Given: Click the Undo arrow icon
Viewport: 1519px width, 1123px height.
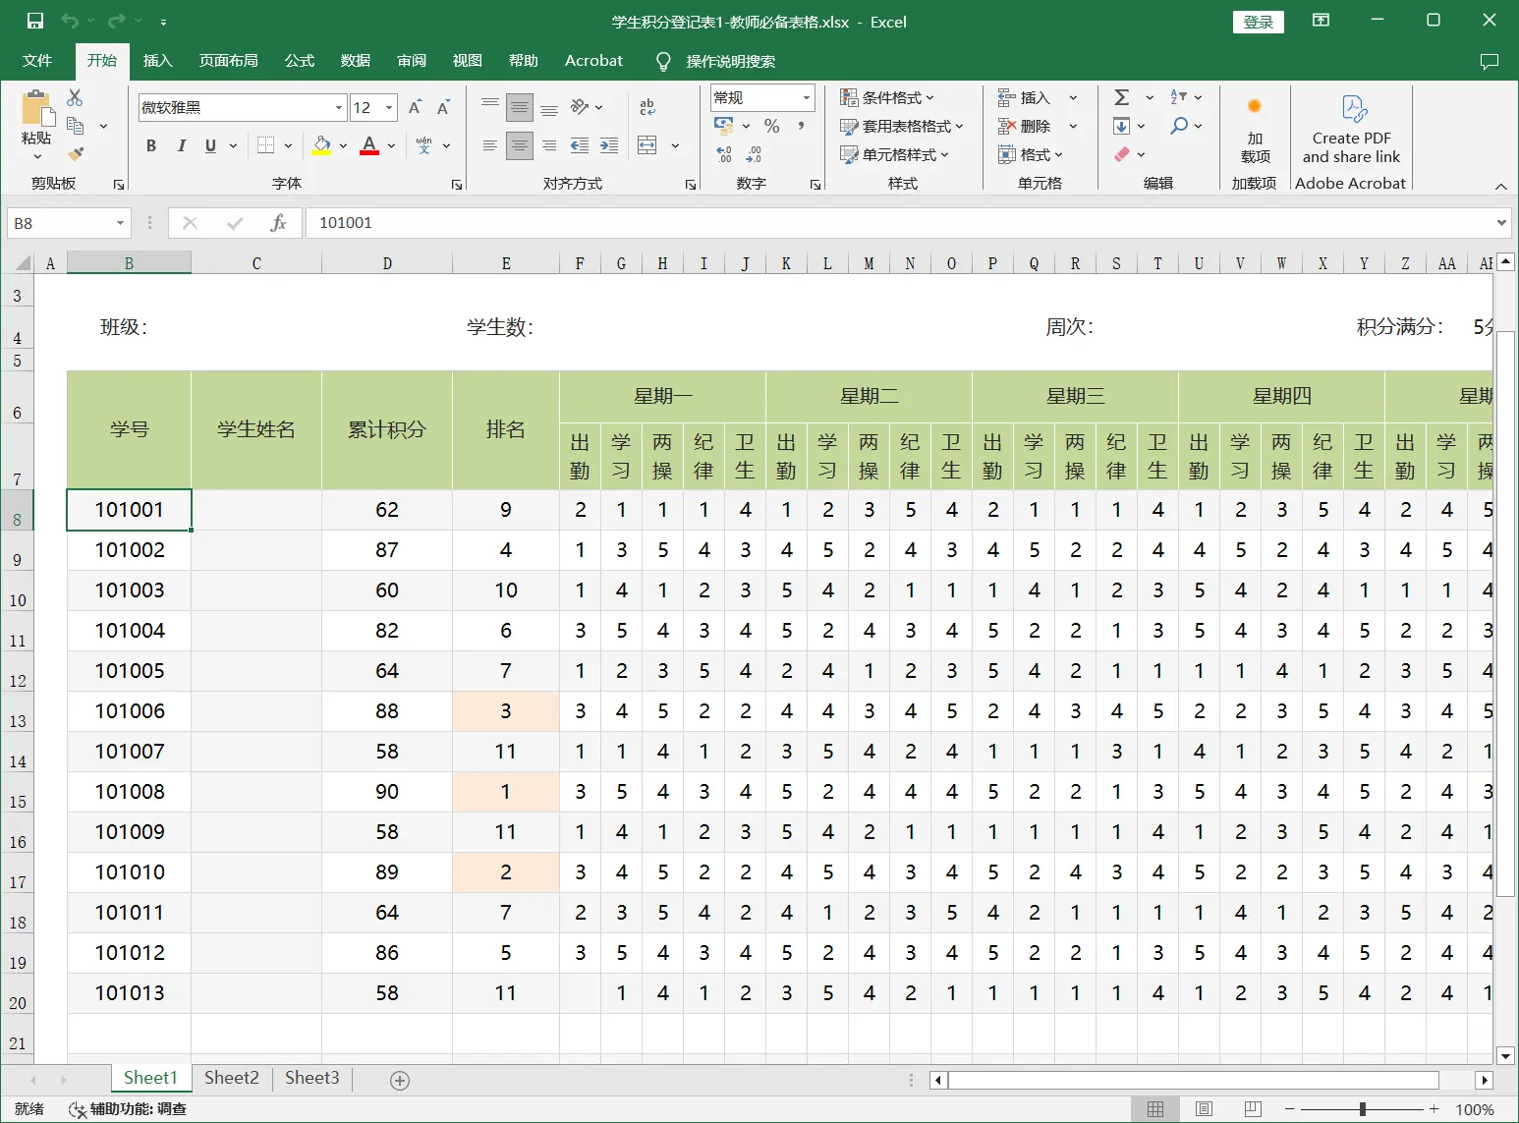Looking at the screenshot, I should pyautogui.click(x=70, y=21).
